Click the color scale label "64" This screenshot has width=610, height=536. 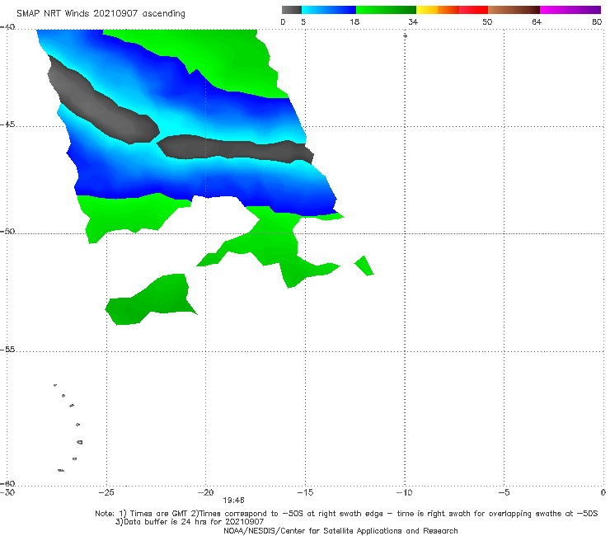(537, 21)
